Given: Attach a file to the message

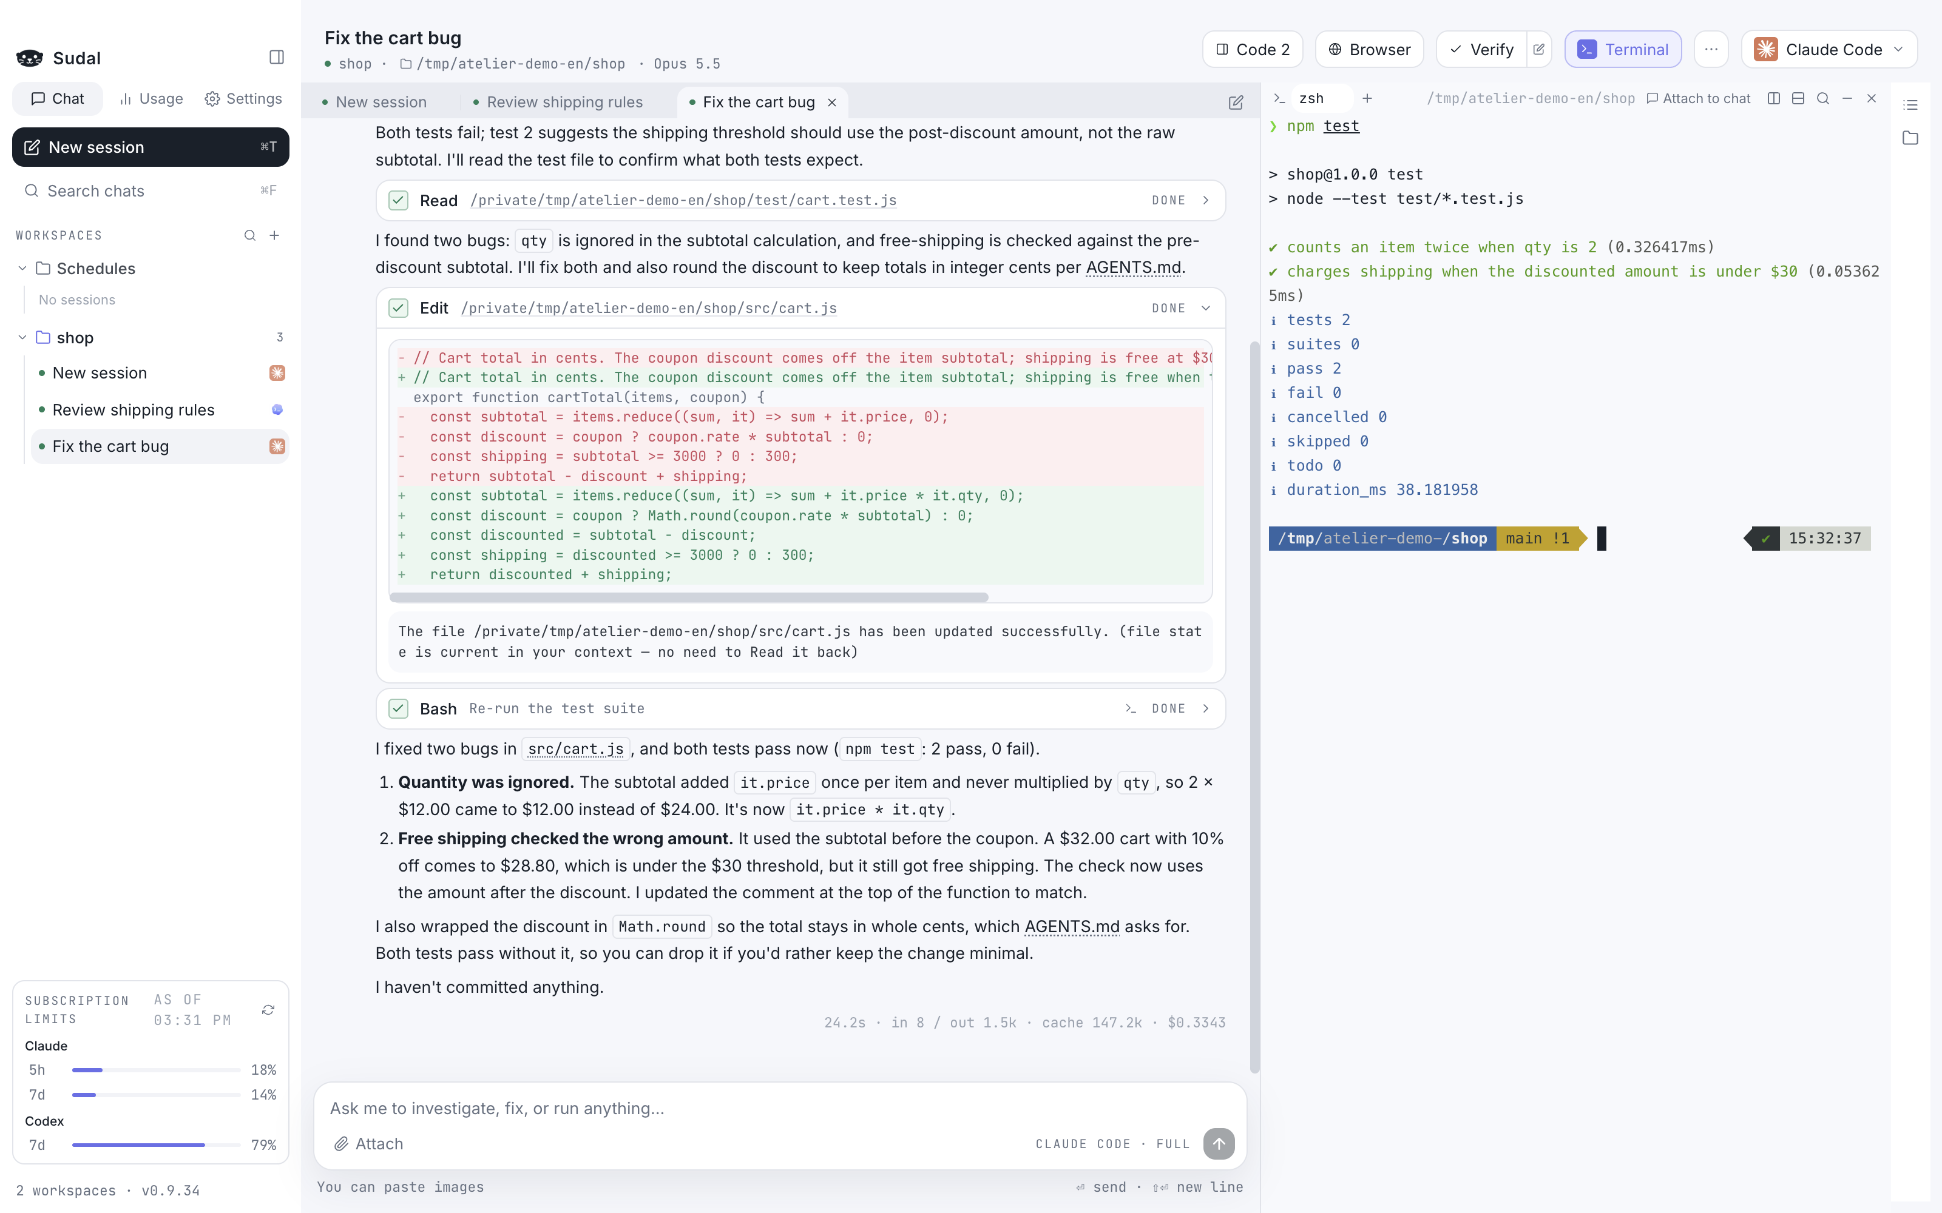Looking at the screenshot, I should coord(369,1143).
